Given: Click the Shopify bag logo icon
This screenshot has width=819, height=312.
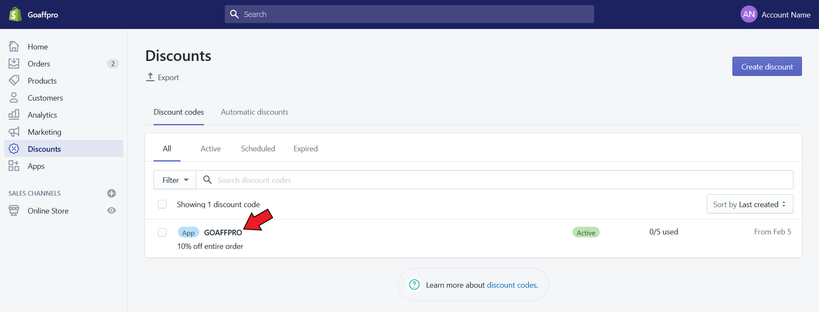Looking at the screenshot, I should tap(15, 14).
